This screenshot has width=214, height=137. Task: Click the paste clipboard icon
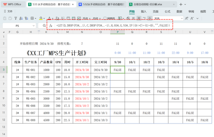click(10, 18)
